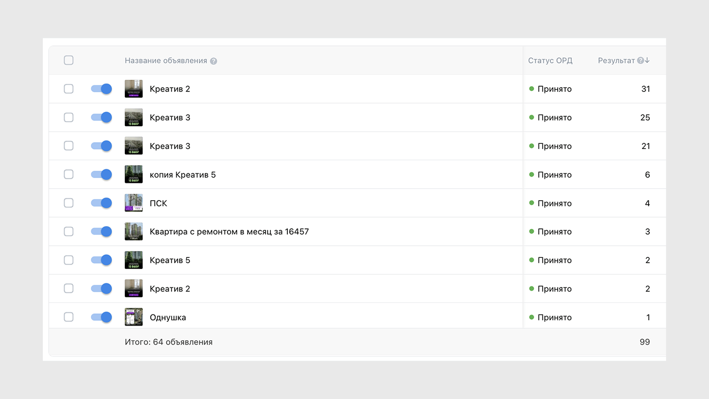Switch off Квартира с ремонтом ad toggle
Viewport: 709px width, 399px height.
(102, 231)
